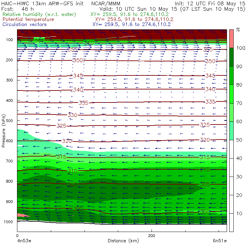The image size is (247, 247).
Task: Select the 'Valid: 10 UTC Sun 10 May 15' text
Action: (138, 9)
